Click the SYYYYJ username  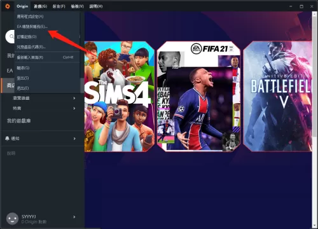point(29,216)
